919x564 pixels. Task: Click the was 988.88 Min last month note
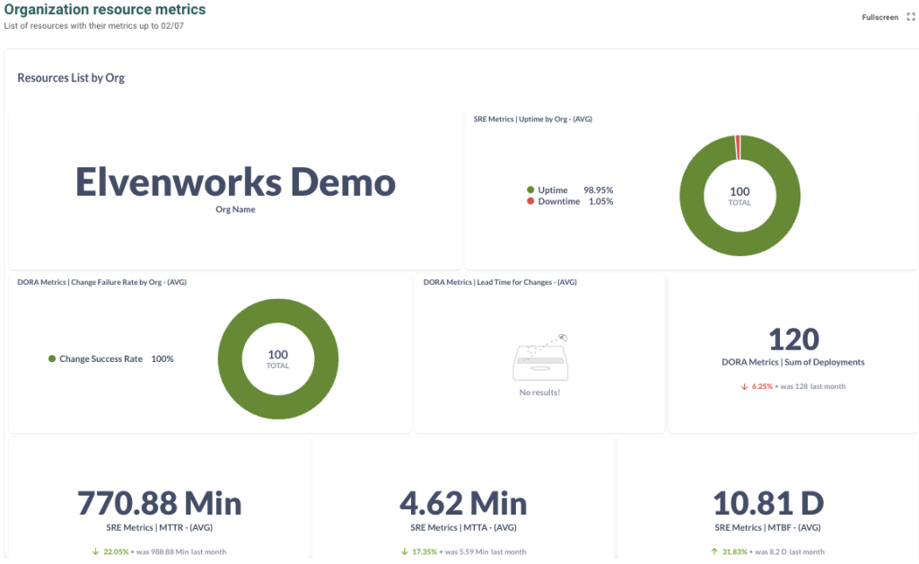[181, 551]
